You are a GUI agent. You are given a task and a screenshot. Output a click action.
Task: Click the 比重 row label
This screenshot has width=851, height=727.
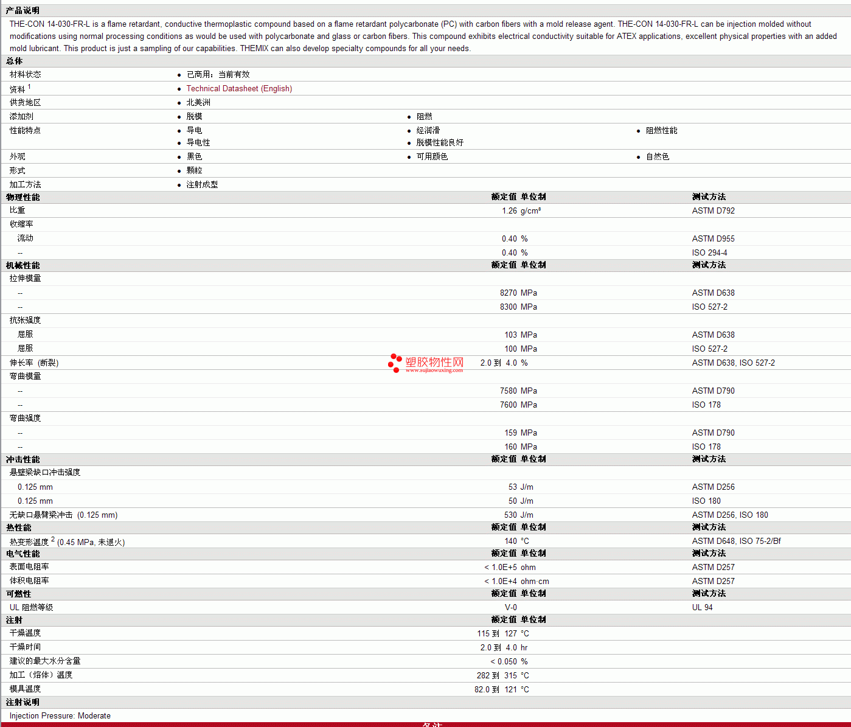(x=18, y=210)
